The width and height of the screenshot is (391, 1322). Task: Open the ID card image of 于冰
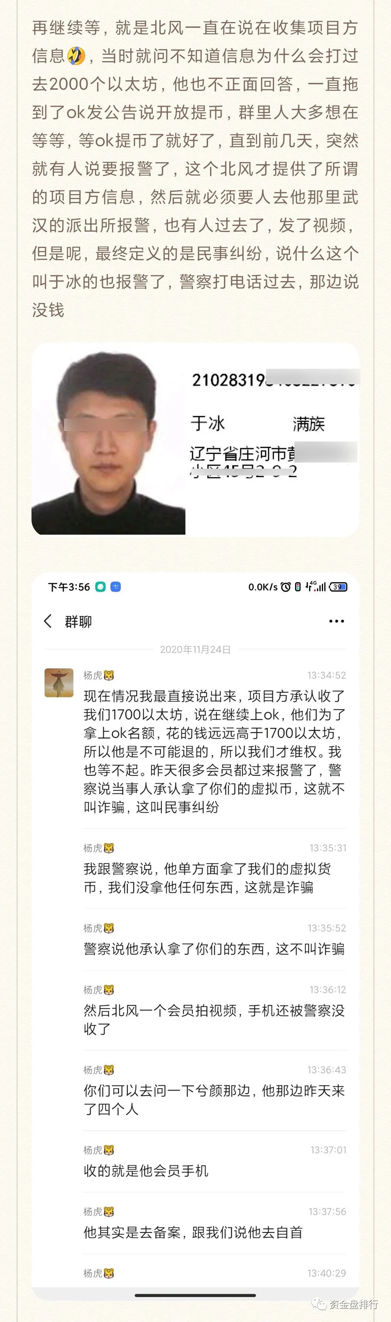pos(195,439)
